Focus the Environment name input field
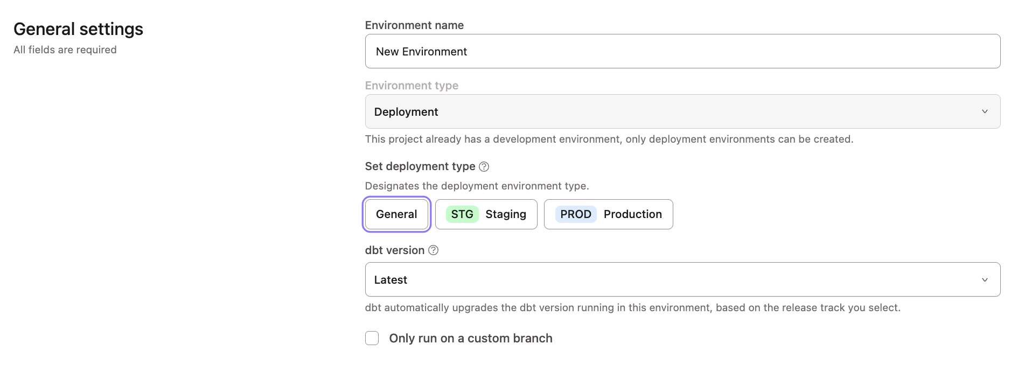Image resolution: width=1018 pixels, height=365 pixels. click(682, 52)
